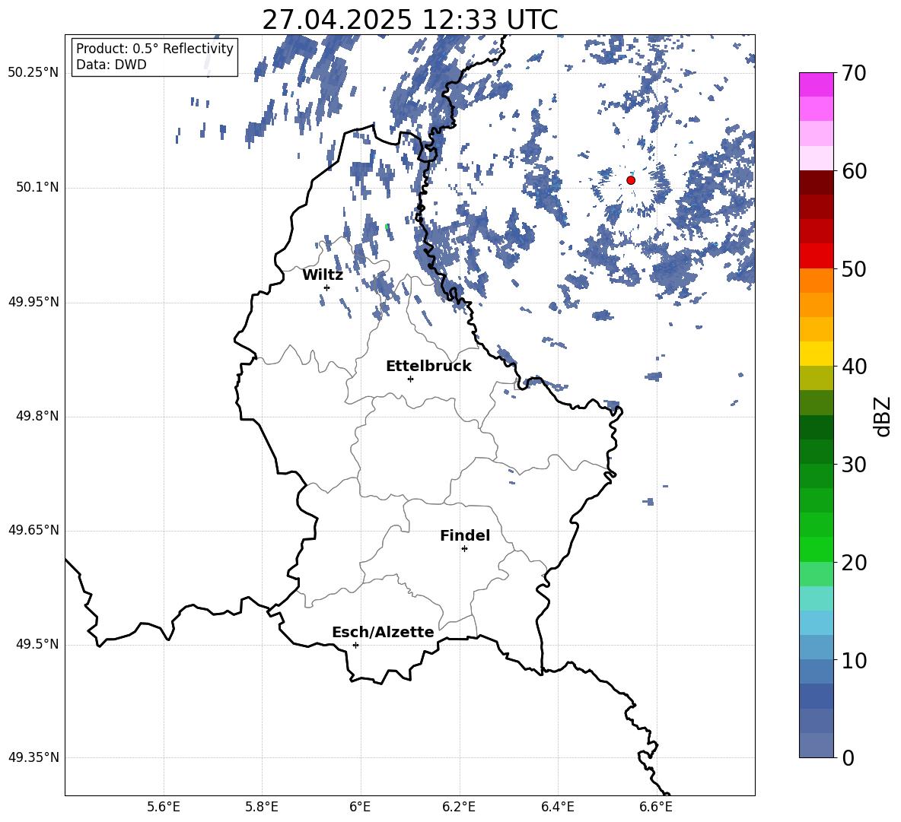
Task: Click the colorbar tick label 20
Action: [x=854, y=563]
